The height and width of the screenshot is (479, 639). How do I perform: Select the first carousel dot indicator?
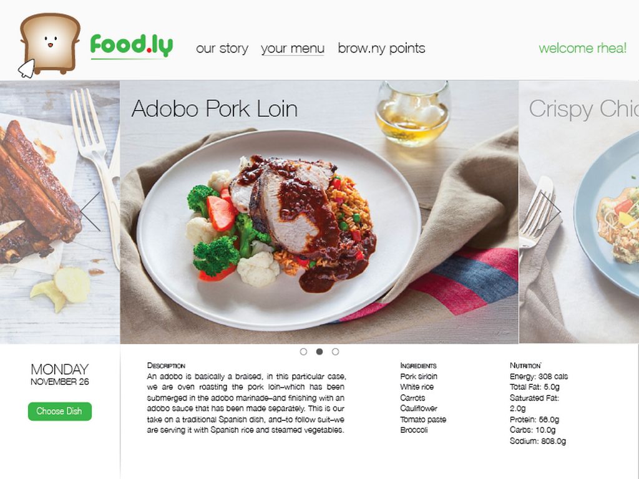click(303, 352)
